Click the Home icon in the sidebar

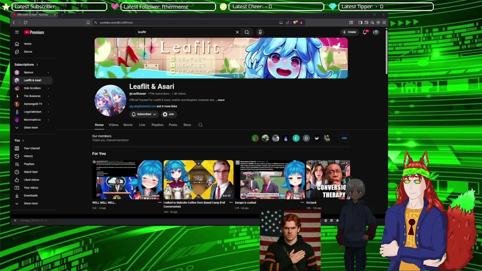pos(17,44)
